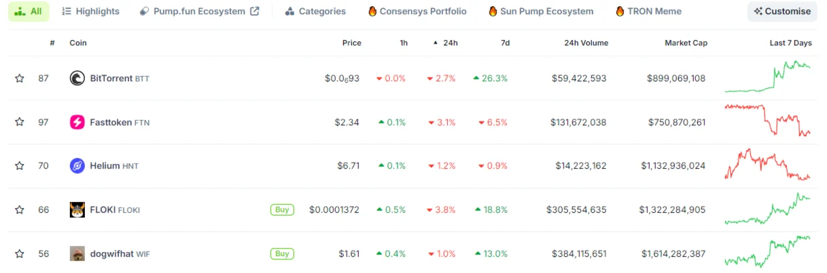This screenshot has height=273, width=827.
Task: Open the Categories filter menu
Action: pyautogui.click(x=315, y=12)
